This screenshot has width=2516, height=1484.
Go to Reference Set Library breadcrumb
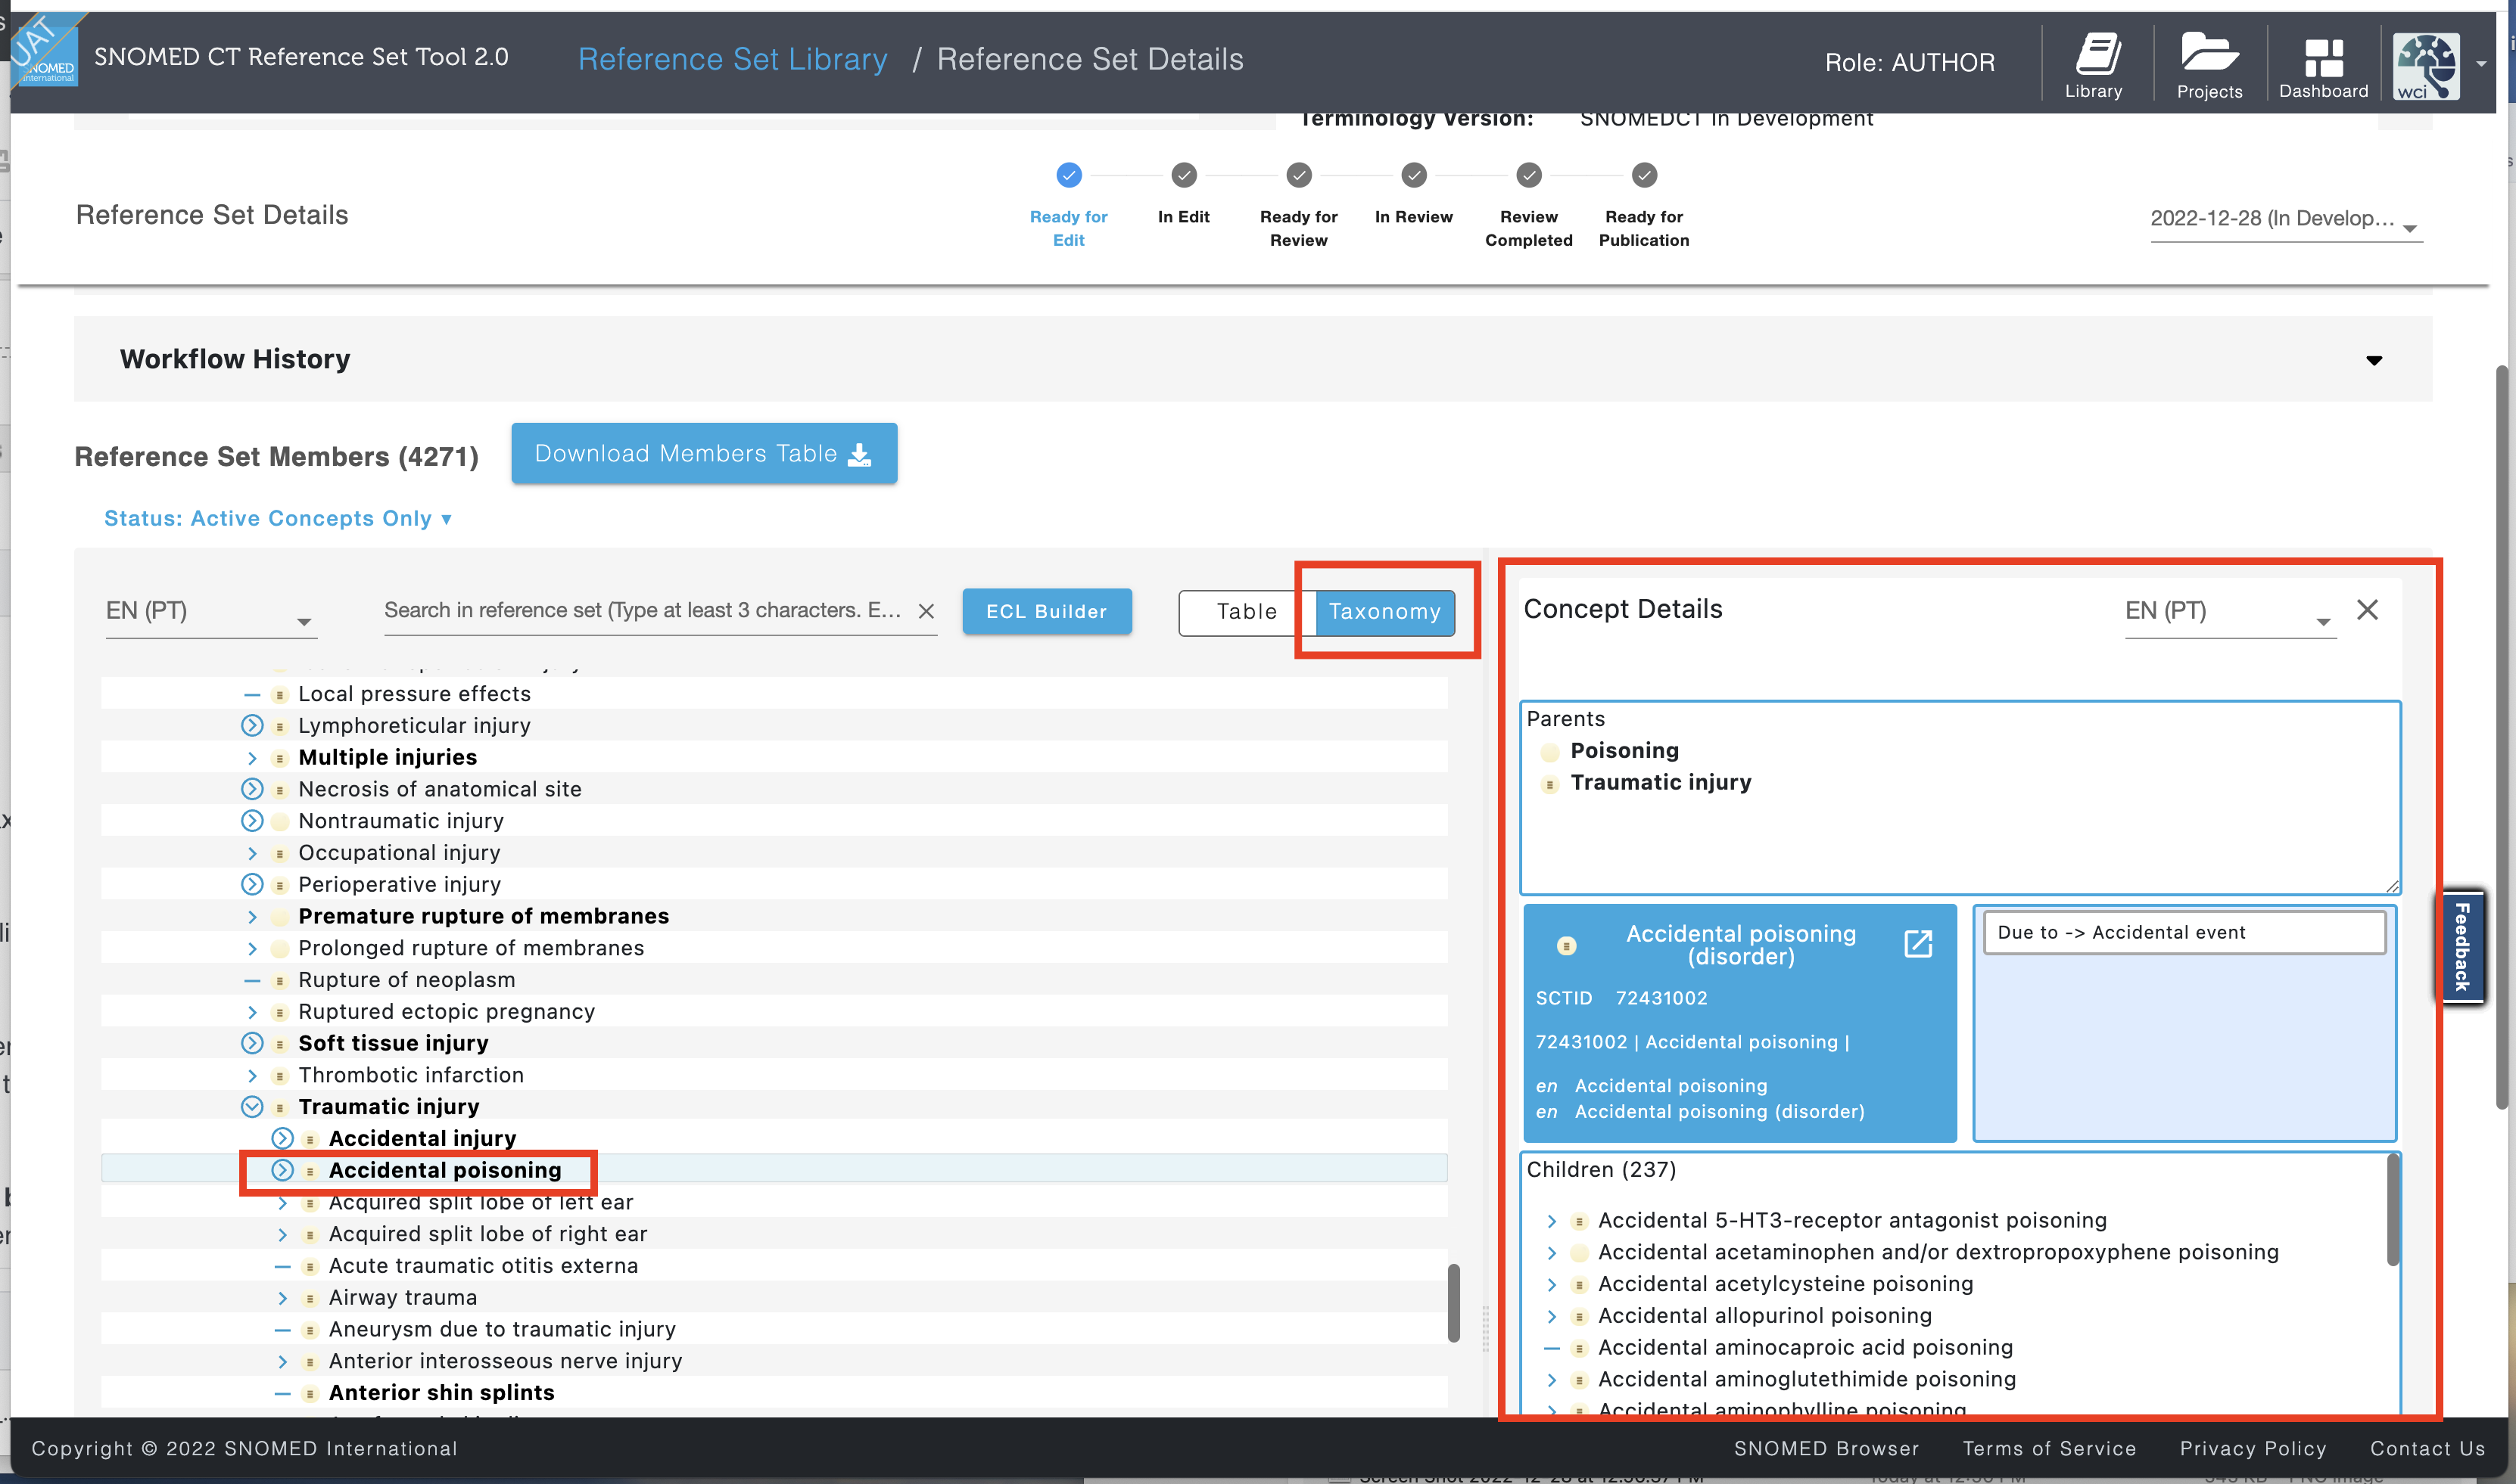pyautogui.click(x=732, y=59)
